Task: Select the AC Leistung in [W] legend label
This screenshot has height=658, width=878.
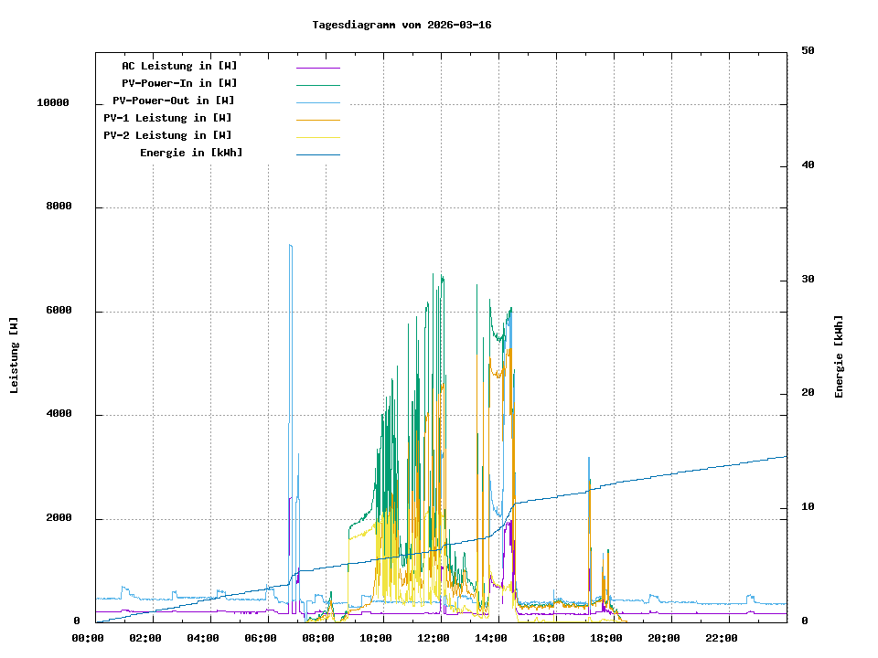Action: pos(179,66)
